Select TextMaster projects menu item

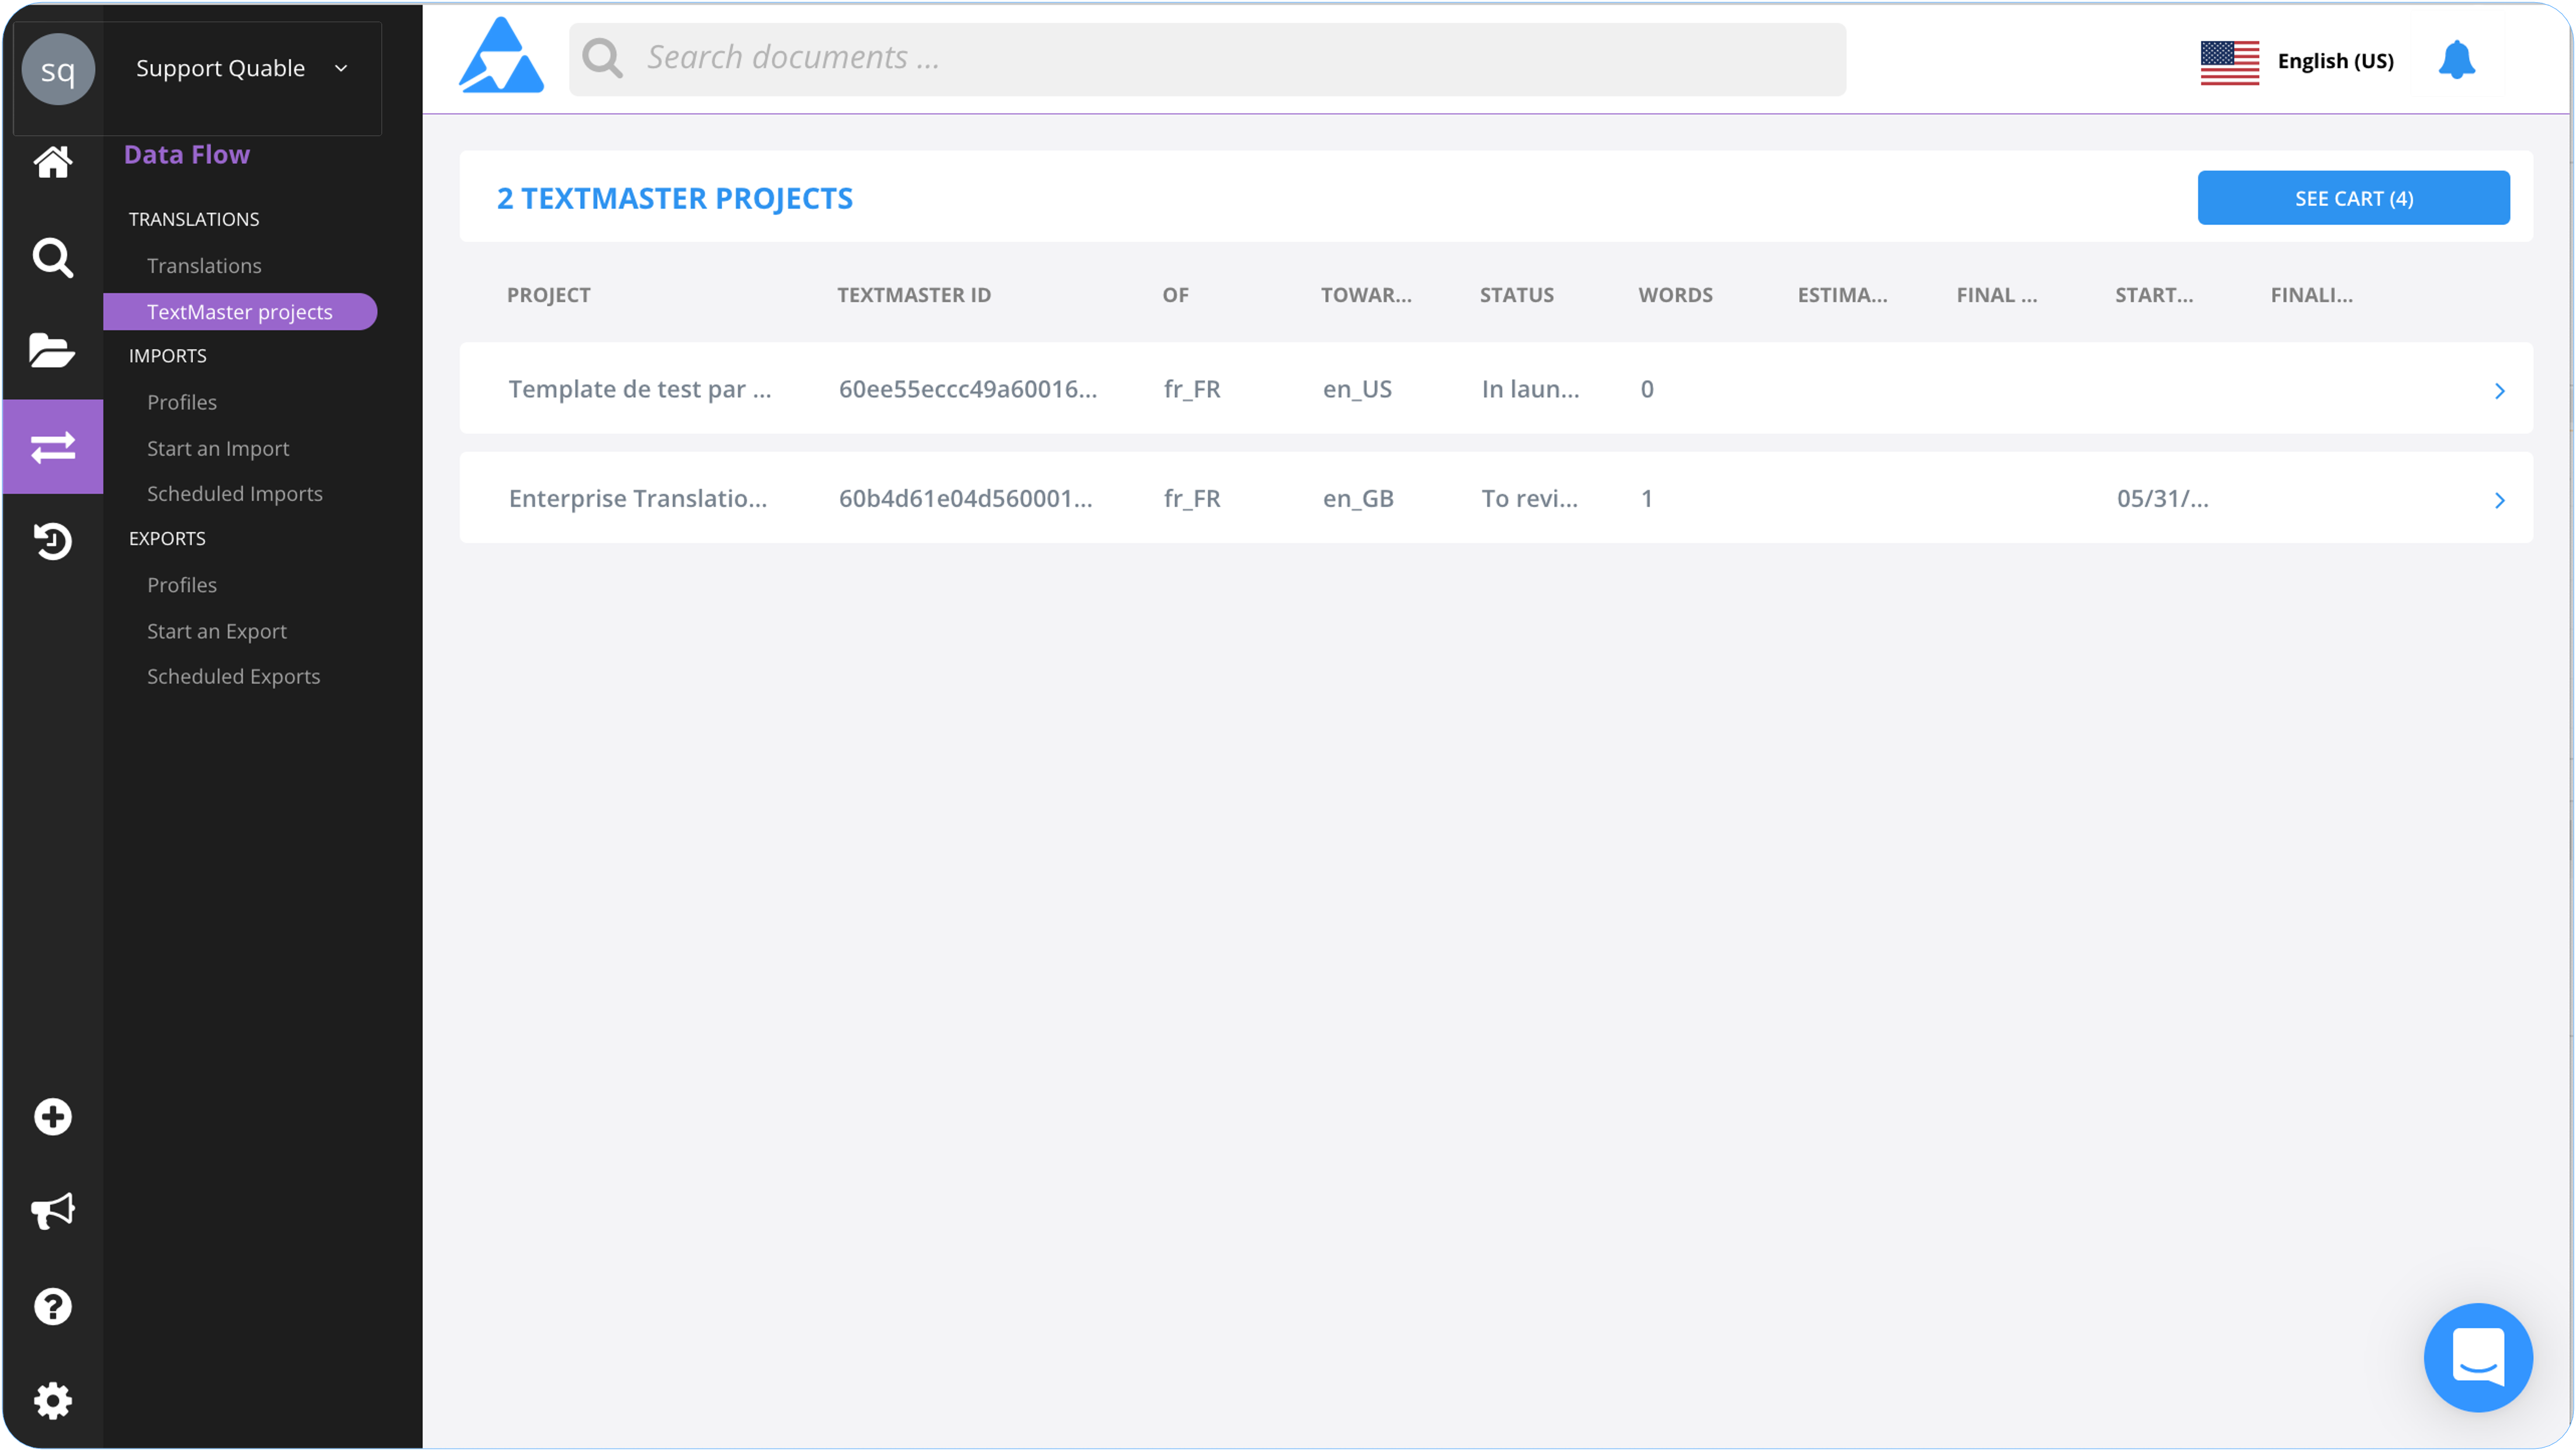pyautogui.click(x=240, y=312)
